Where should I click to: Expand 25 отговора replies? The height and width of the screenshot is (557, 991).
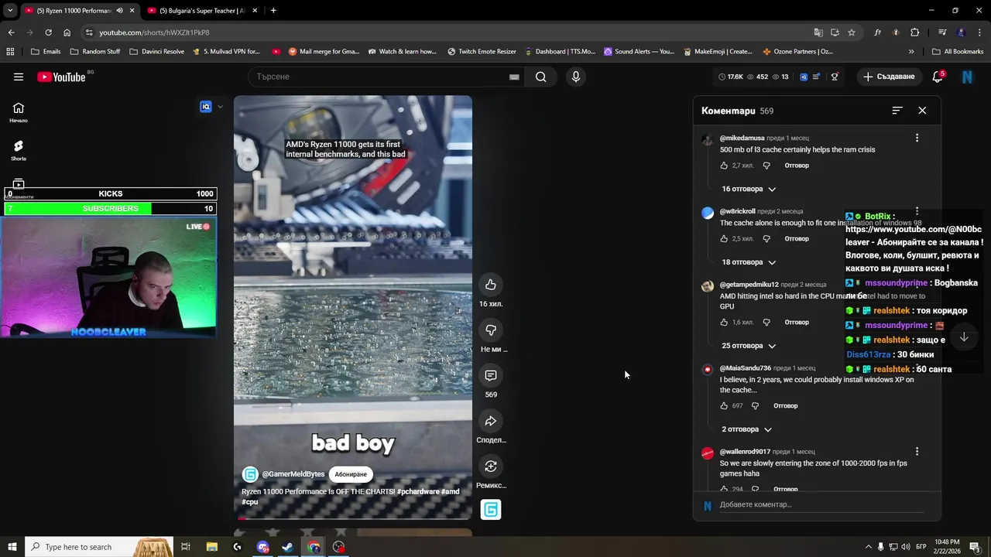749,346
